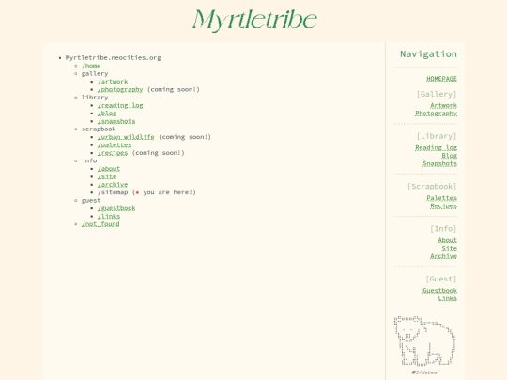507x380 pixels.
Task: Follow the /not_found link
Action: [100, 224]
